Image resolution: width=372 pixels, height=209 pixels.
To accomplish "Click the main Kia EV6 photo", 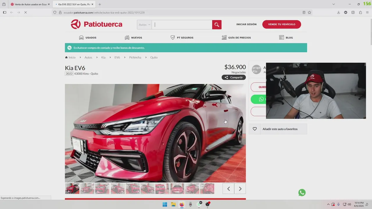I will point(155,133).
